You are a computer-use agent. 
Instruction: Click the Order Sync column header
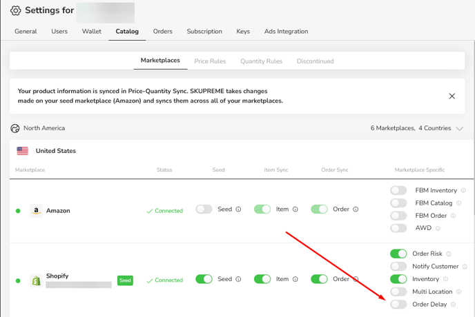tap(335, 170)
